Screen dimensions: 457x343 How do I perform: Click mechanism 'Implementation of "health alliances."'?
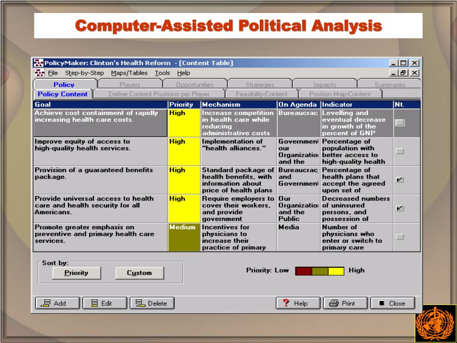pos(239,151)
